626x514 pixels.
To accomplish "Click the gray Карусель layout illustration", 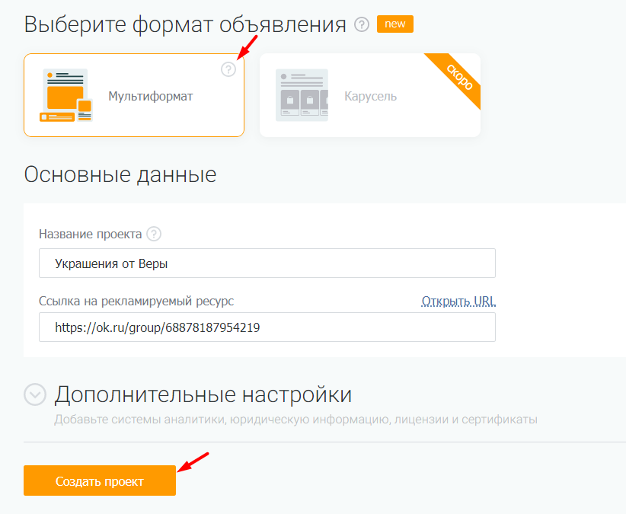I will click(302, 95).
